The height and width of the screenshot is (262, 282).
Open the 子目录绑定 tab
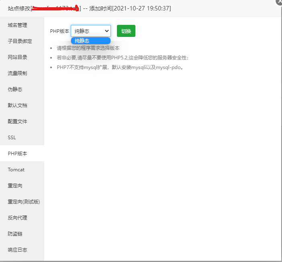[x=22, y=41]
